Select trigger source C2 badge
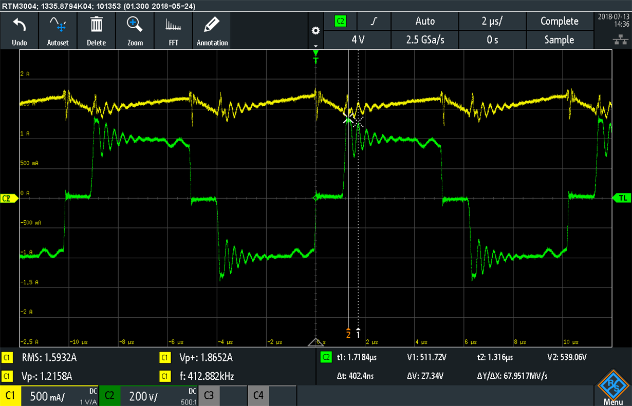This screenshot has height=406, width=632. pyautogui.click(x=341, y=21)
